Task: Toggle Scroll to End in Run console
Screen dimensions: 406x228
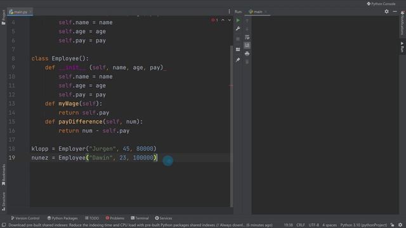Action: [x=247, y=45]
